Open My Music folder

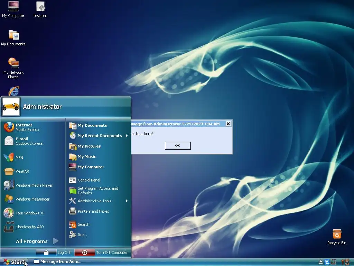(99, 157)
